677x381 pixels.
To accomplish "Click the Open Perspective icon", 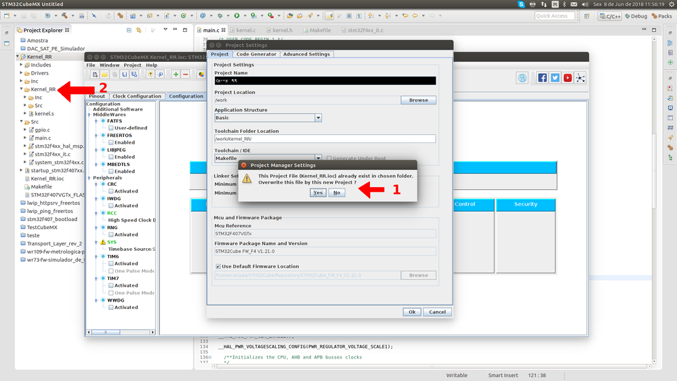I will (587, 16).
